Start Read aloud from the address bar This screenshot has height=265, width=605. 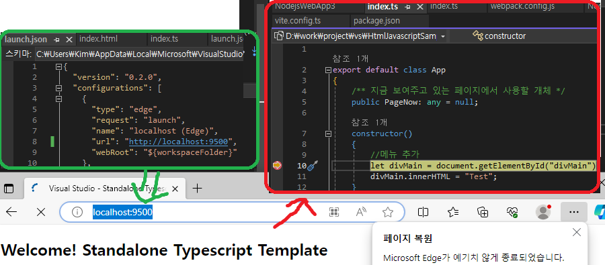coord(361,212)
